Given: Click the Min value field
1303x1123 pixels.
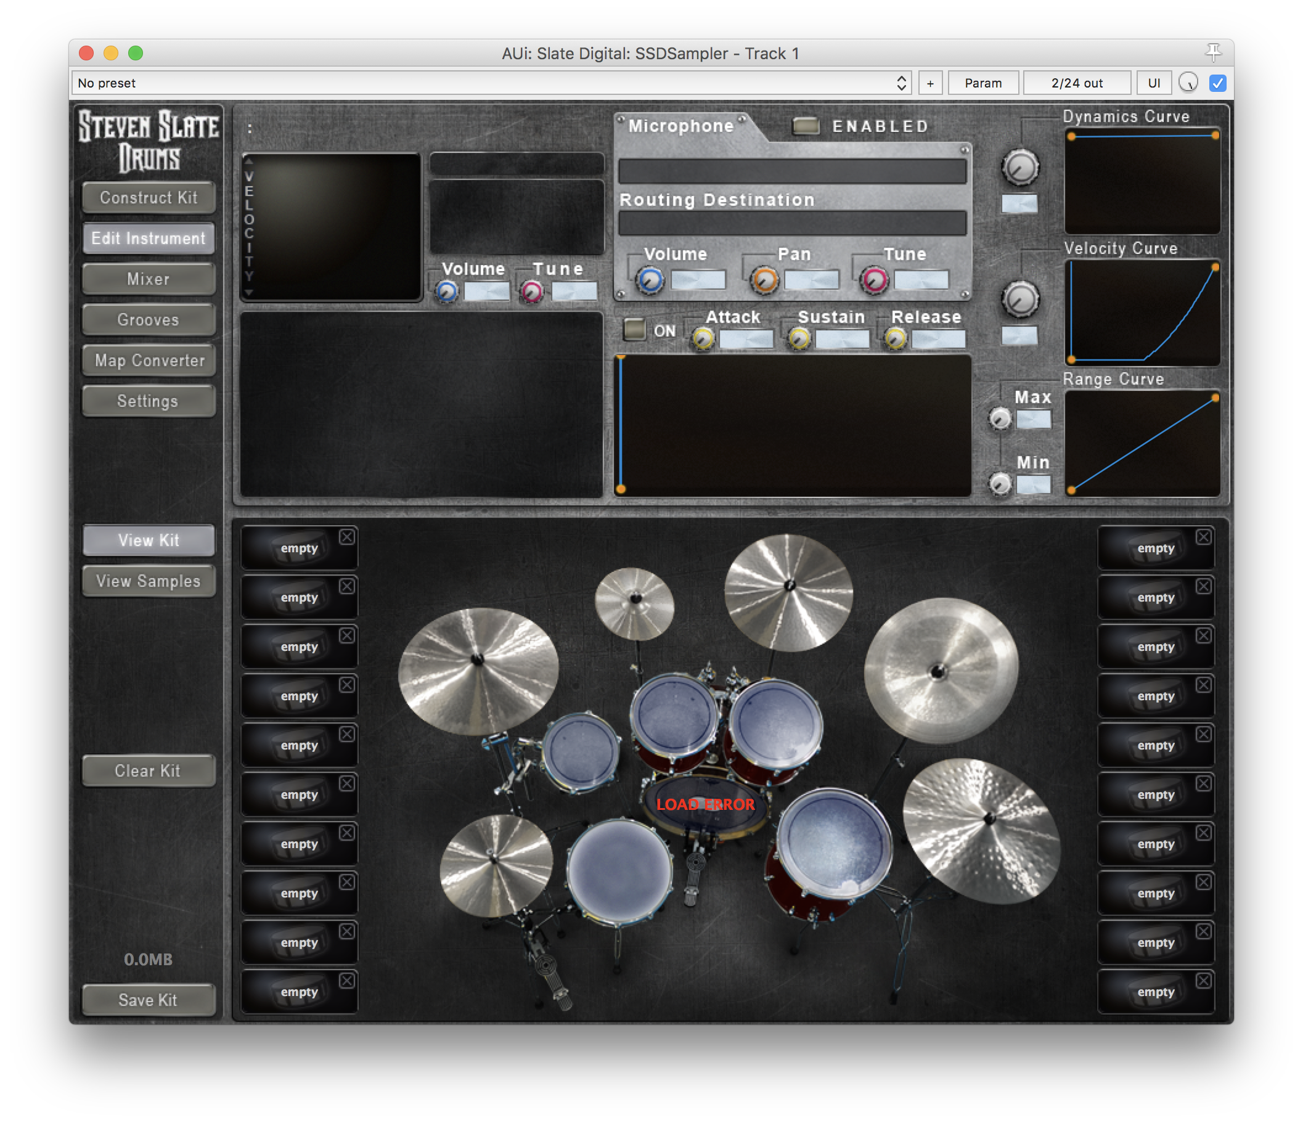Looking at the screenshot, I should [x=1033, y=485].
